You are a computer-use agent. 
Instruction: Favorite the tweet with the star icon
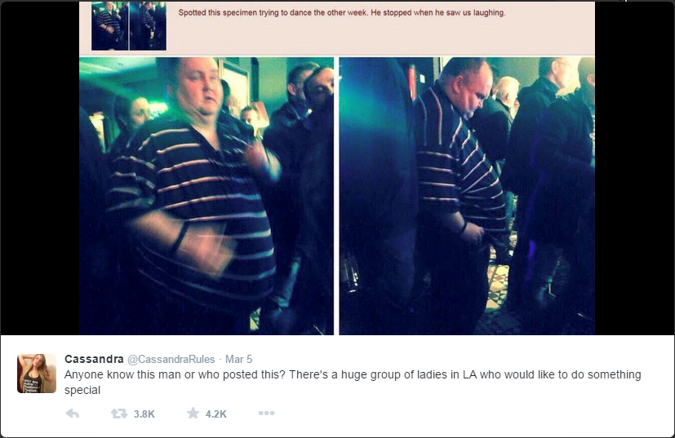tap(193, 413)
